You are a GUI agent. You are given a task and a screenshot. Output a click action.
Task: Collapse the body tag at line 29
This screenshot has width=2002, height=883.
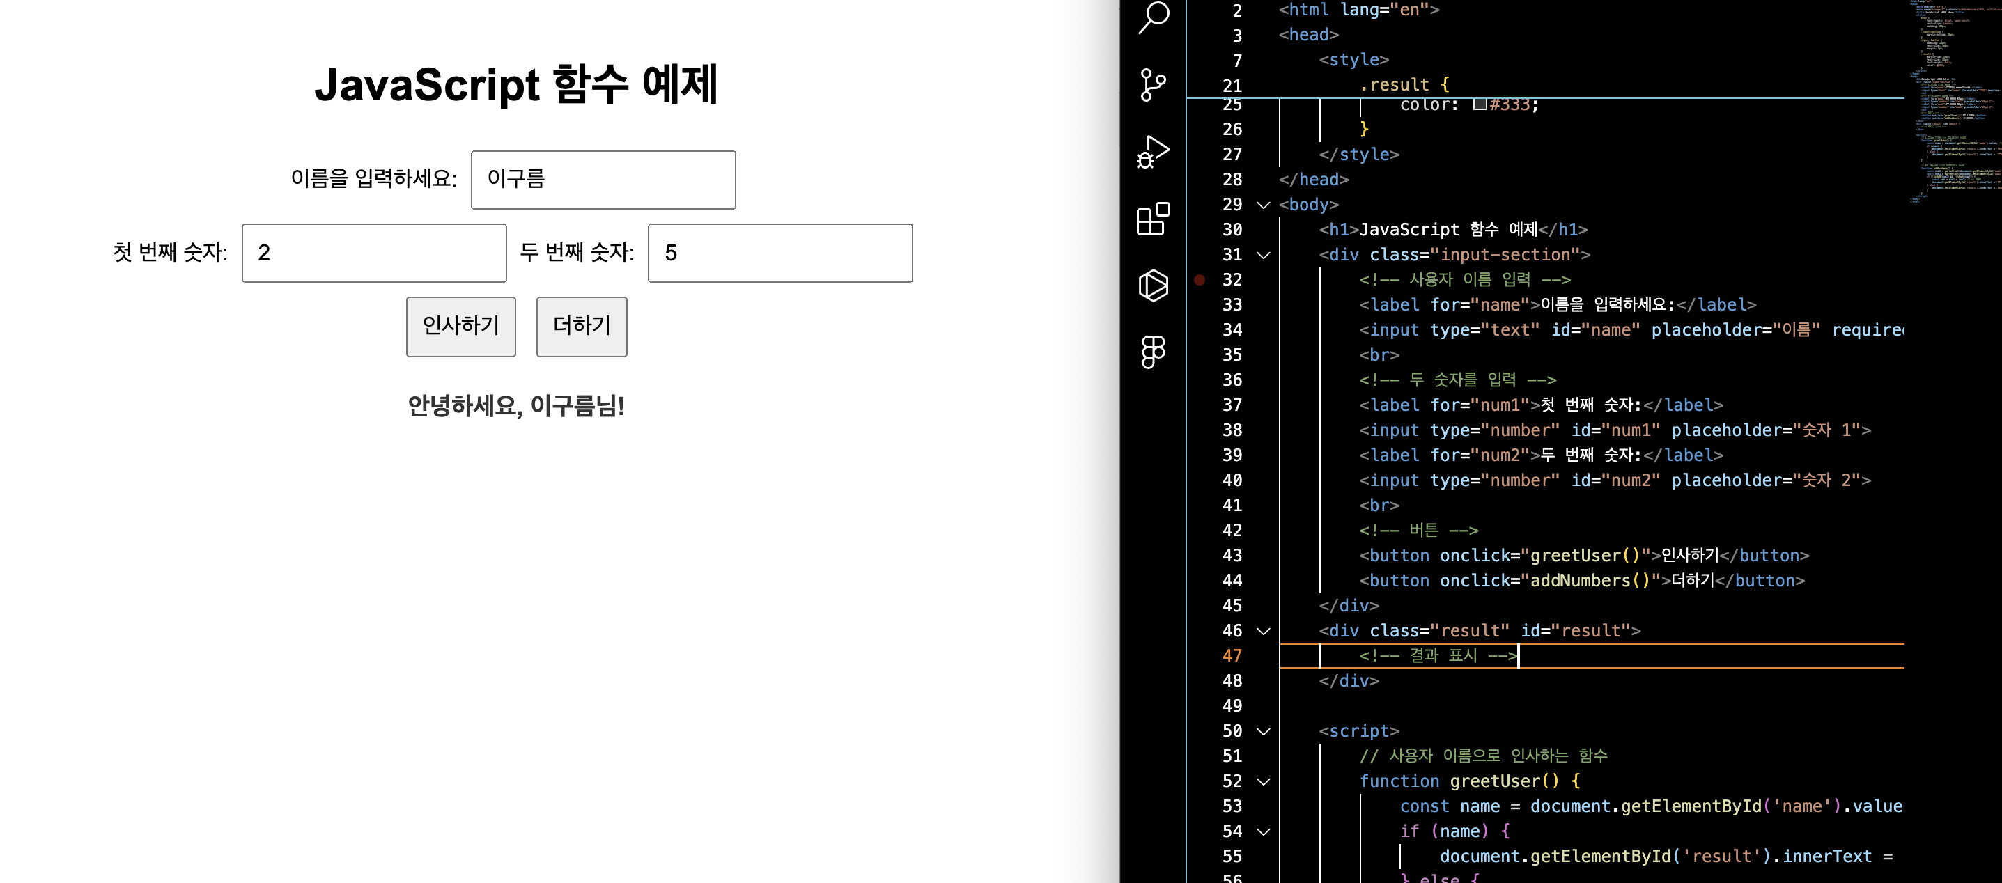pyautogui.click(x=1264, y=205)
